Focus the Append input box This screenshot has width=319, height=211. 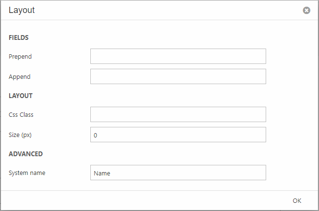coord(178,76)
